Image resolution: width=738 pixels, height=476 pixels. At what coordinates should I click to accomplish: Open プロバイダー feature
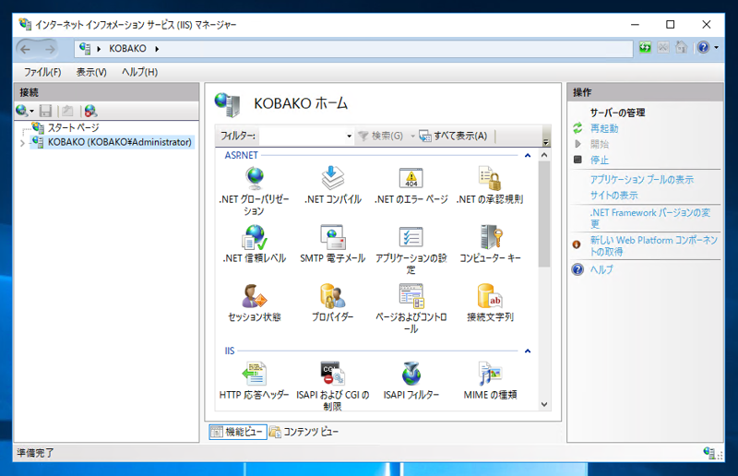point(333,303)
